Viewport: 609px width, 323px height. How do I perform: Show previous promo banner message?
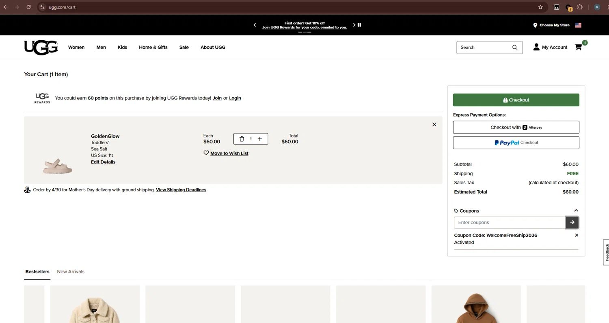click(255, 25)
